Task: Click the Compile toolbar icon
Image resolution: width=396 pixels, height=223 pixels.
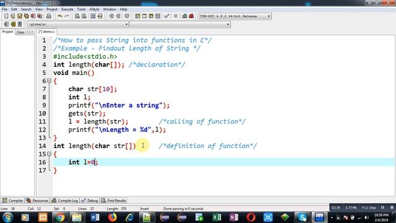Action: pos(137,16)
